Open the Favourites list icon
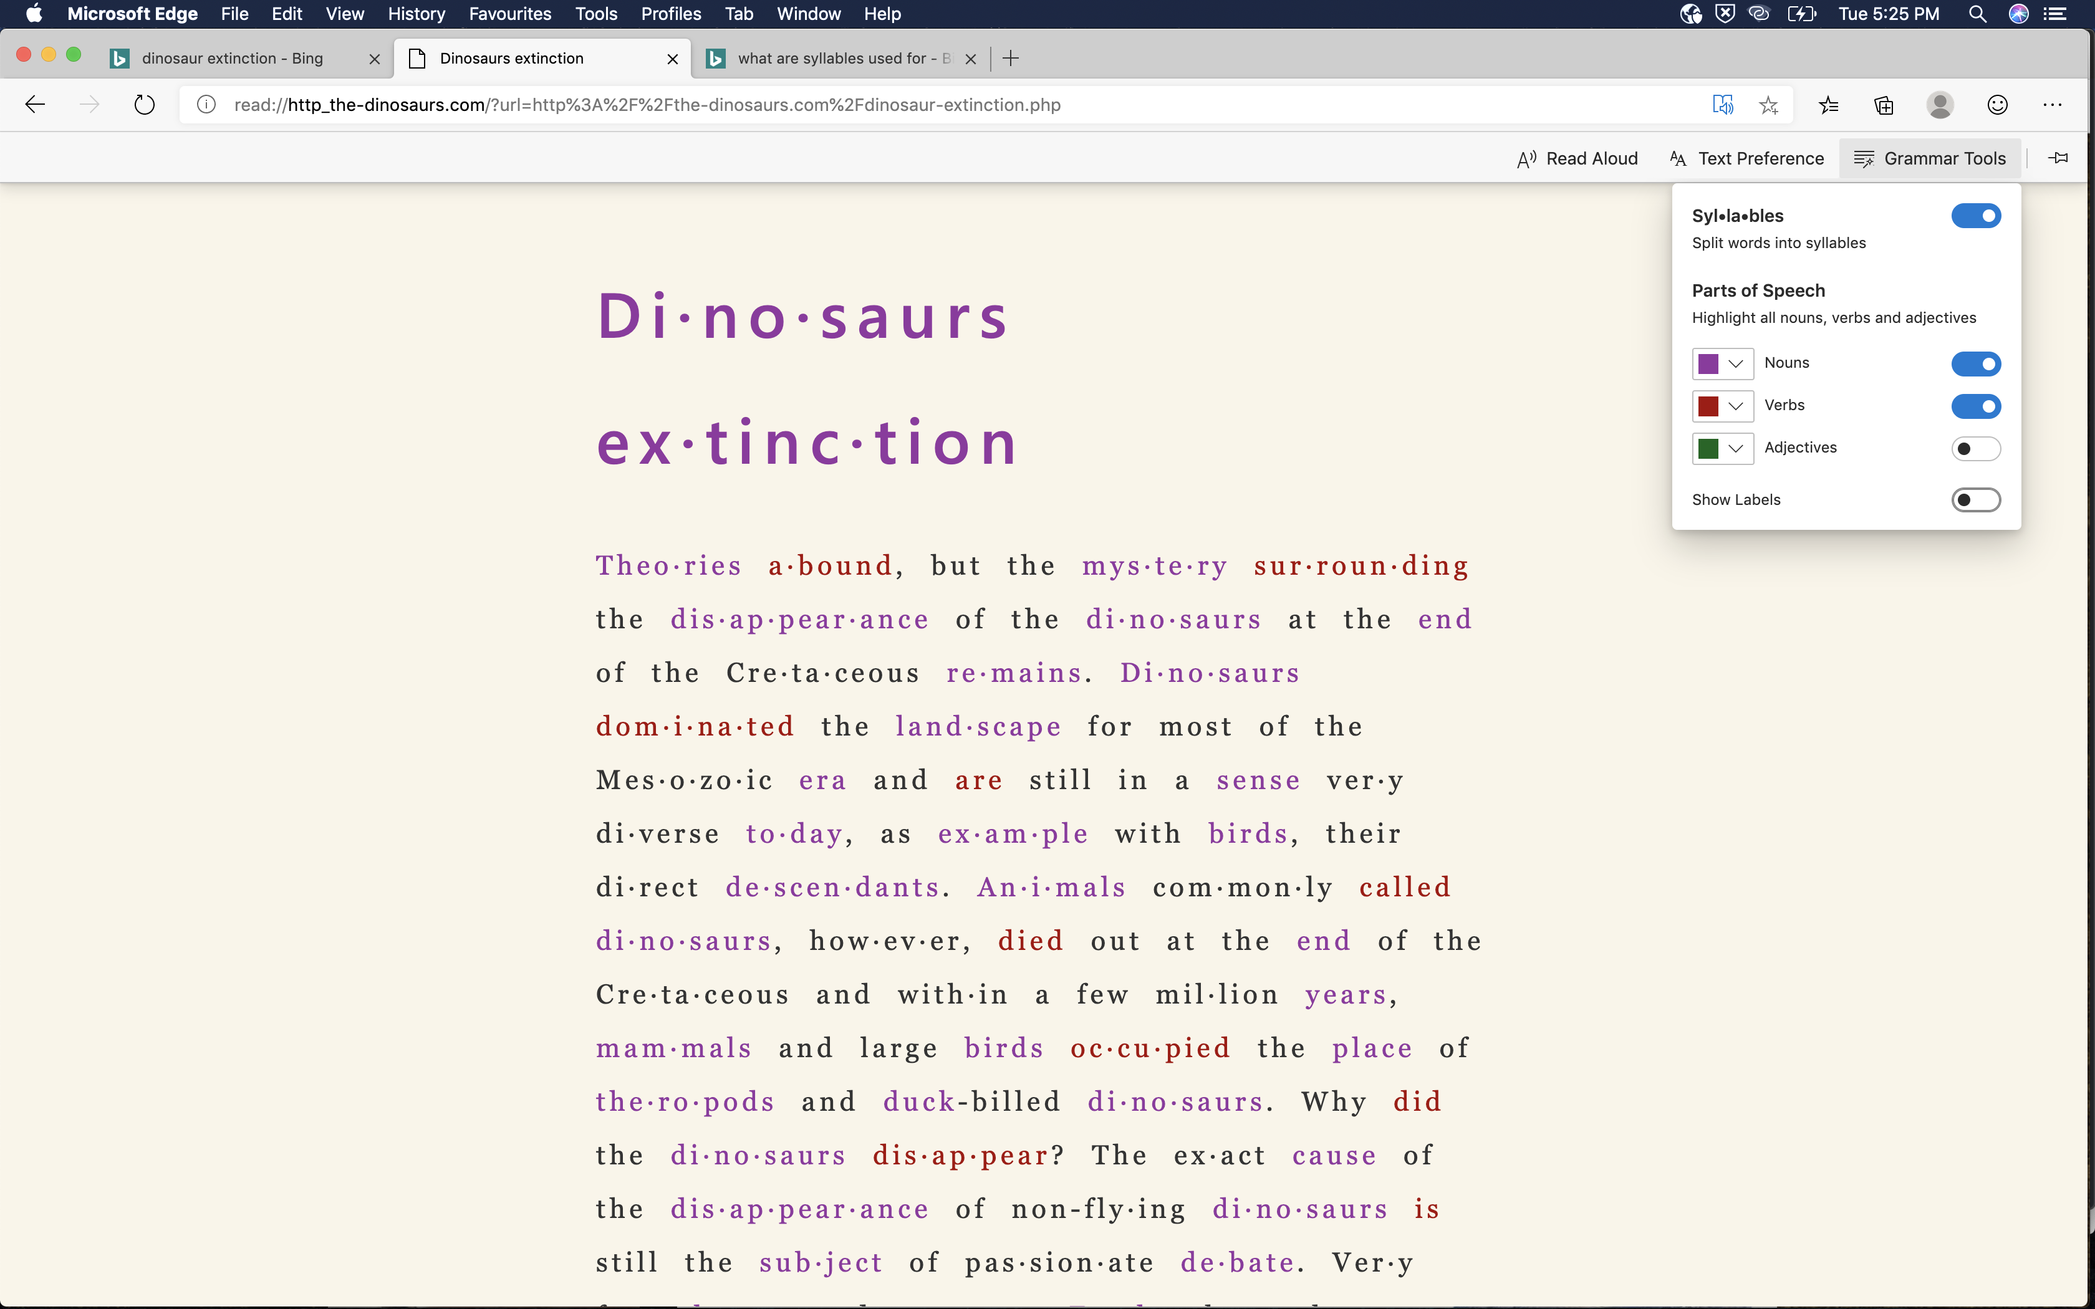 pyautogui.click(x=1828, y=105)
